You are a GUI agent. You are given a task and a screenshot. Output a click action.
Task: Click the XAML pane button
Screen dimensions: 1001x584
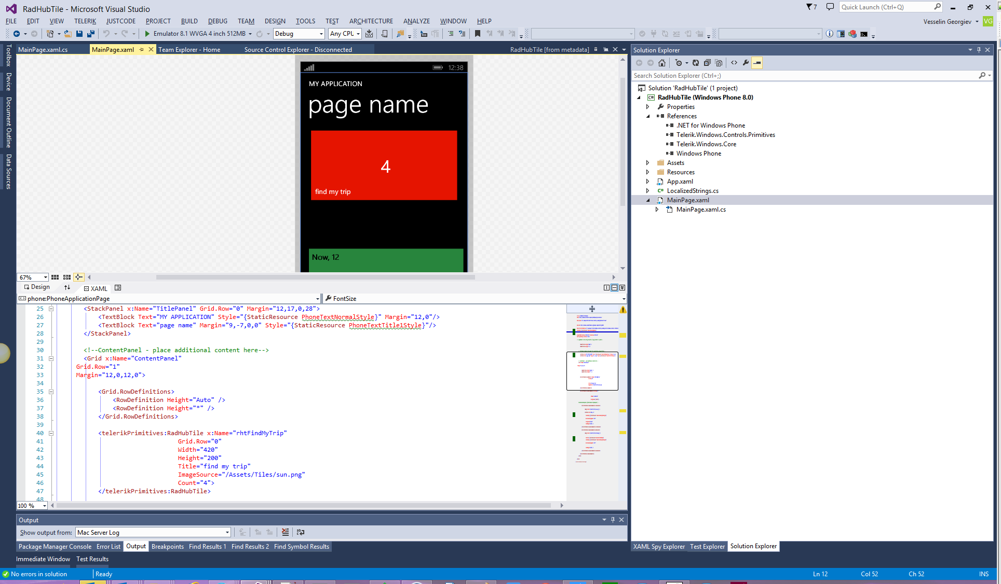coord(96,288)
